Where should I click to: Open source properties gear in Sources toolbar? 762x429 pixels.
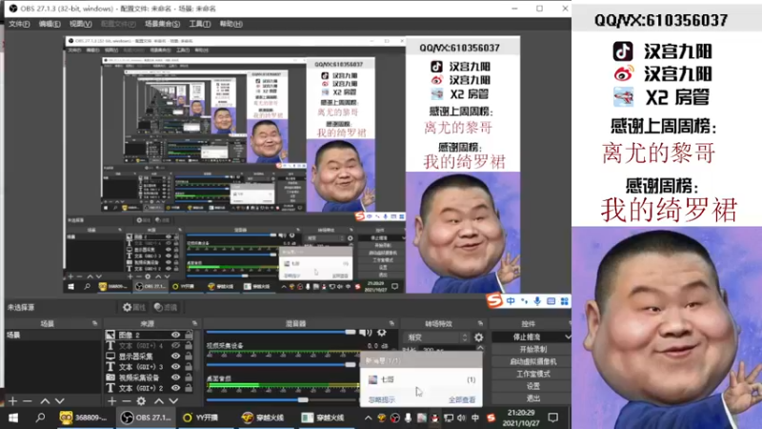click(141, 401)
